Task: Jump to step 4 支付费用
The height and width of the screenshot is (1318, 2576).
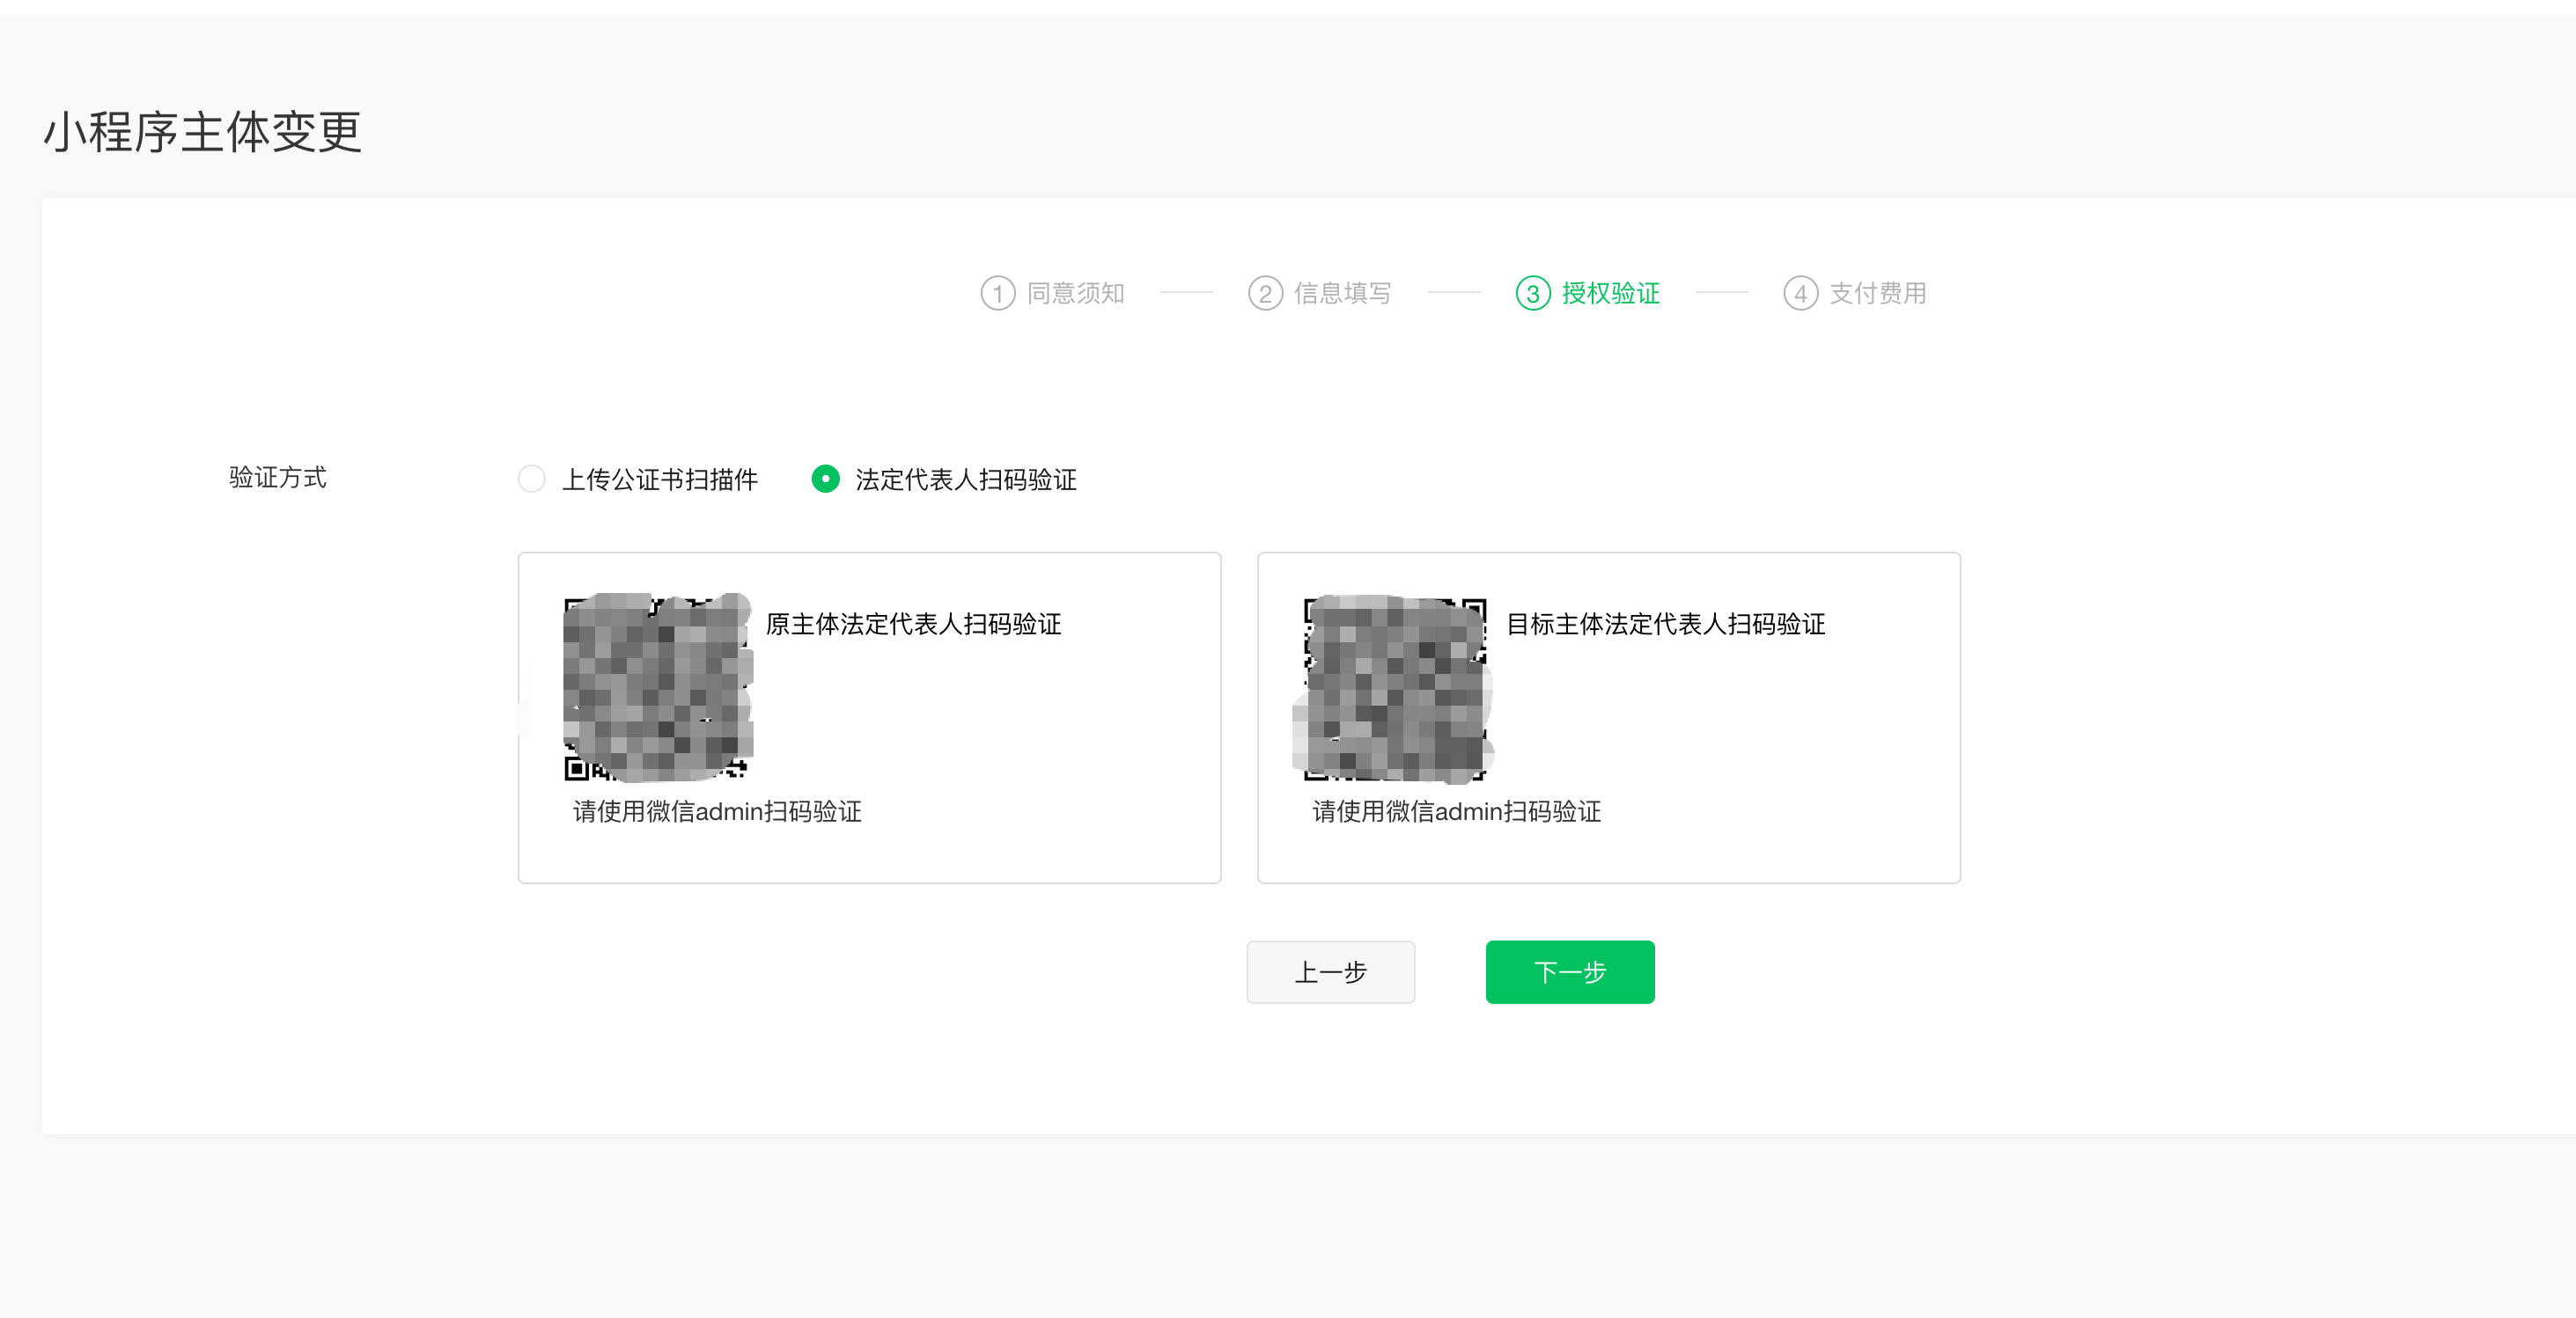Action: click(x=1855, y=293)
